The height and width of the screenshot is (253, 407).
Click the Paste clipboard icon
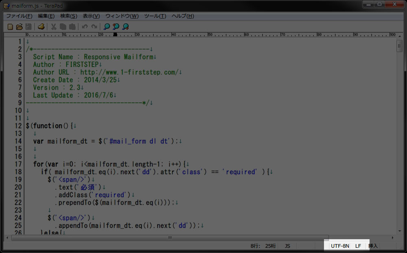click(x=72, y=27)
